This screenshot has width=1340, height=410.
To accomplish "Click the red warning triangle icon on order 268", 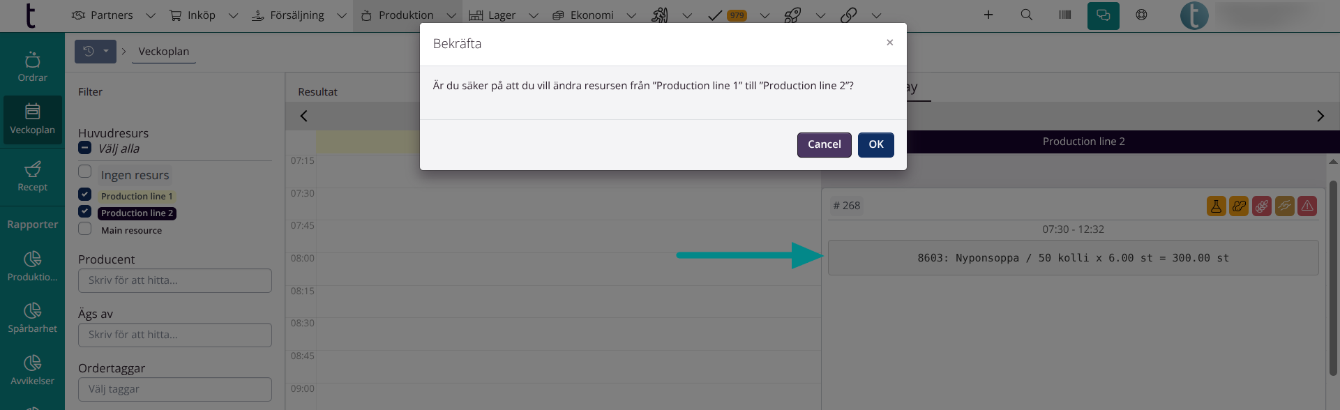I will click(1307, 206).
